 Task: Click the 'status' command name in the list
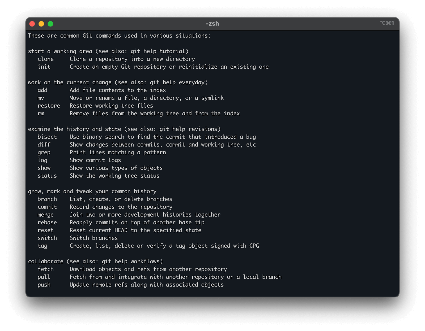point(47,176)
